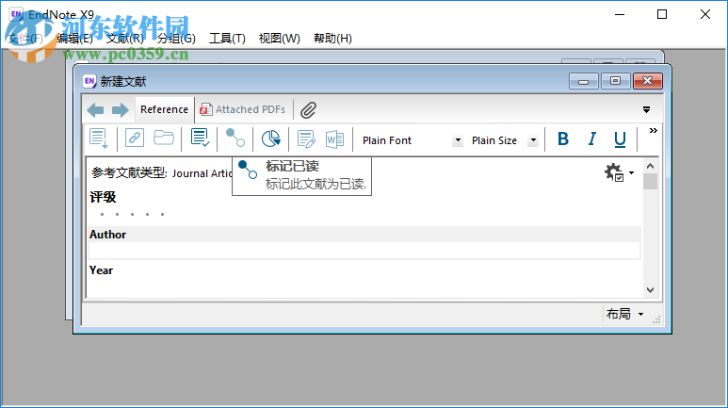Viewport: 728px width, 408px height.
Task: Click the first toolbar icon, page with down arrow
Action: [x=99, y=139]
